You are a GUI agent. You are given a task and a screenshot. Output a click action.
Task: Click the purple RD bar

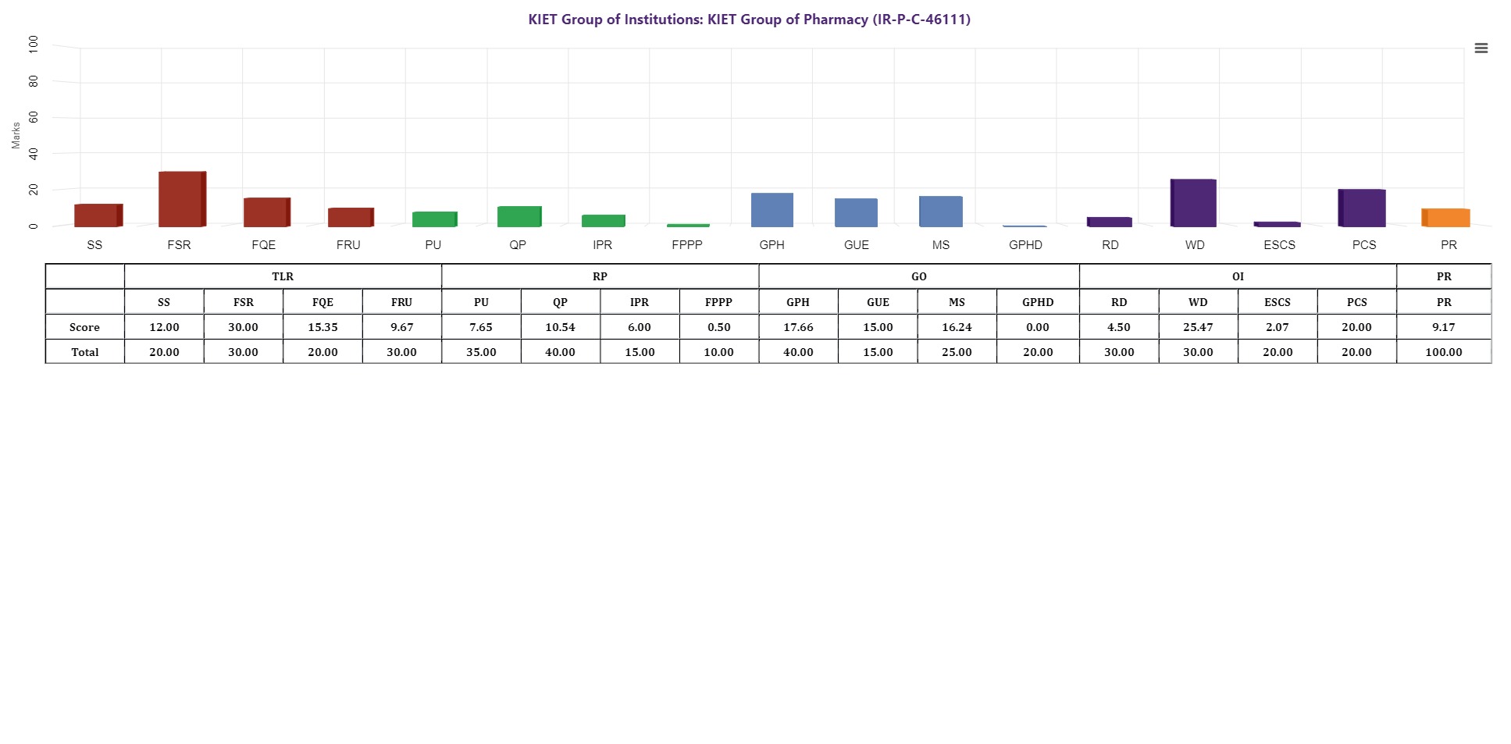1110,222
